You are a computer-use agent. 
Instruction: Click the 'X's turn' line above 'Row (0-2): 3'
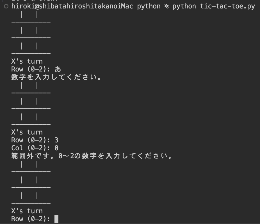pos(27,132)
